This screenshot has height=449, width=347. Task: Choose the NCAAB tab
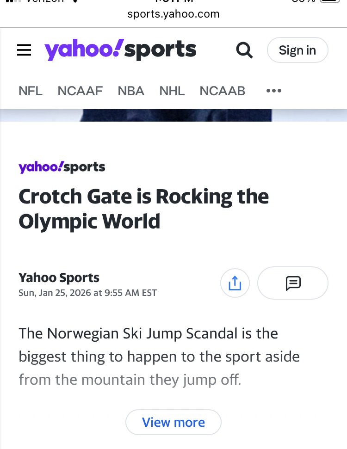[222, 91]
